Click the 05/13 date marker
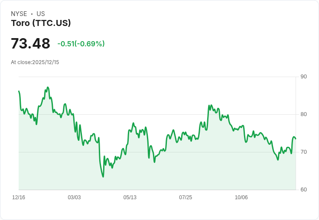Screen dimensions: 319x220 click(x=130, y=197)
